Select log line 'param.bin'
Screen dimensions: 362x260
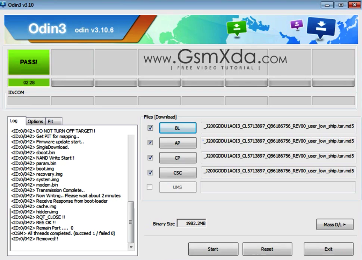point(34,163)
